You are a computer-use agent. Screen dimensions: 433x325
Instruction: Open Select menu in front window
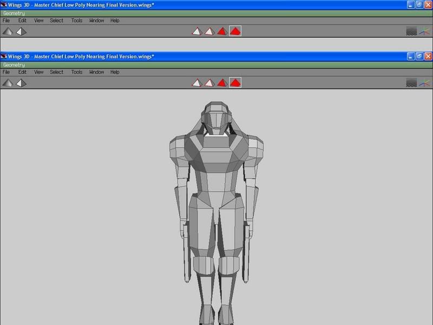click(56, 72)
